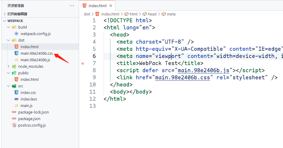
Task: Click the meta element cube icon in breadcrumb
Action: (x=164, y=14)
